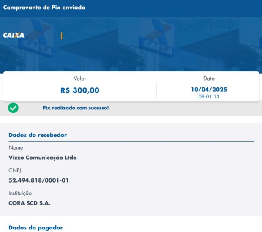Image resolution: width=262 pixels, height=232 pixels.
Task: Click the R$ 300,00 amount value
Action: 80,90
